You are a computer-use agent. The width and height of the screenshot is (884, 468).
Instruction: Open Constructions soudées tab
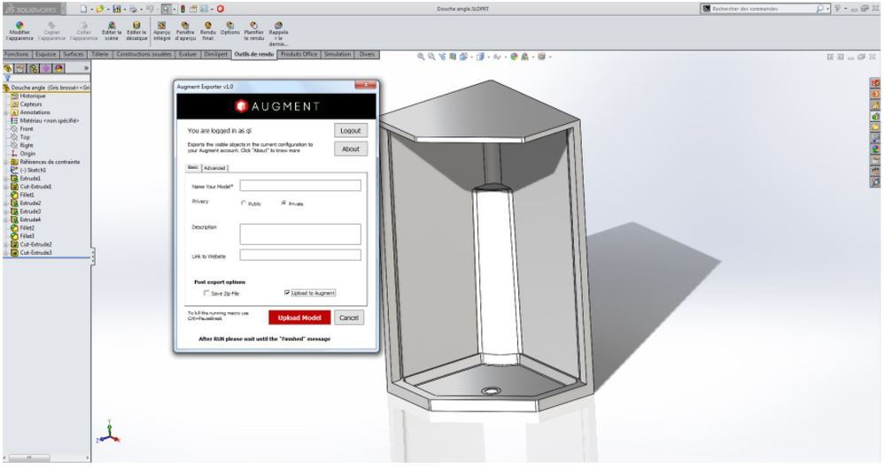tap(144, 54)
